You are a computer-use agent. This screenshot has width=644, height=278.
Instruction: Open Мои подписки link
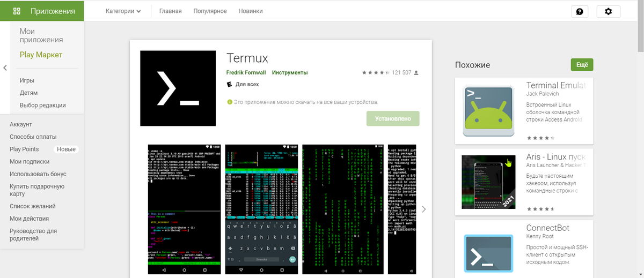30,161
